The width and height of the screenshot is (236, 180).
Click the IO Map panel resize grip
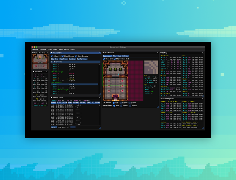click(x=203, y=96)
